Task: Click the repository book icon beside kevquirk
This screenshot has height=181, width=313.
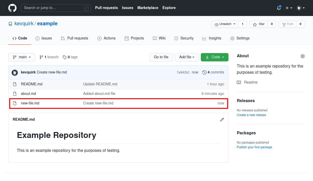Action: (10, 23)
